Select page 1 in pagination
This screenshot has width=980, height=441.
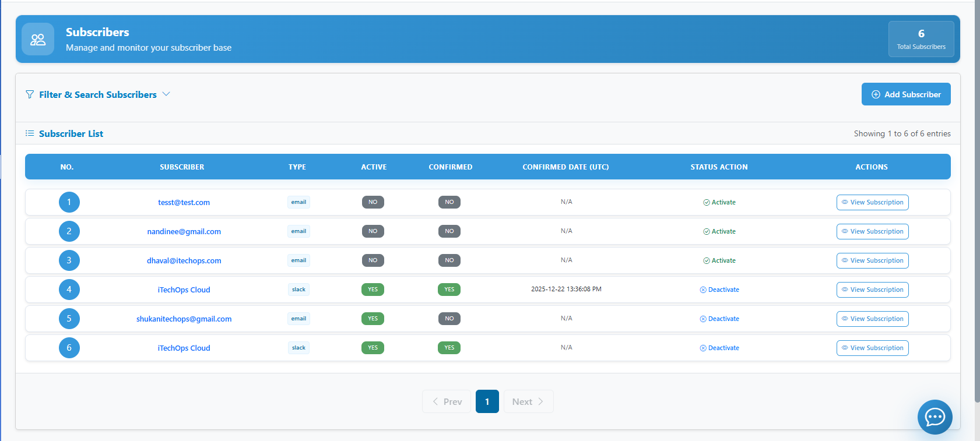[x=487, y=401]
